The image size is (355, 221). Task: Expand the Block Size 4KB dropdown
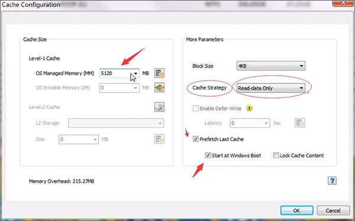point(271,66)
